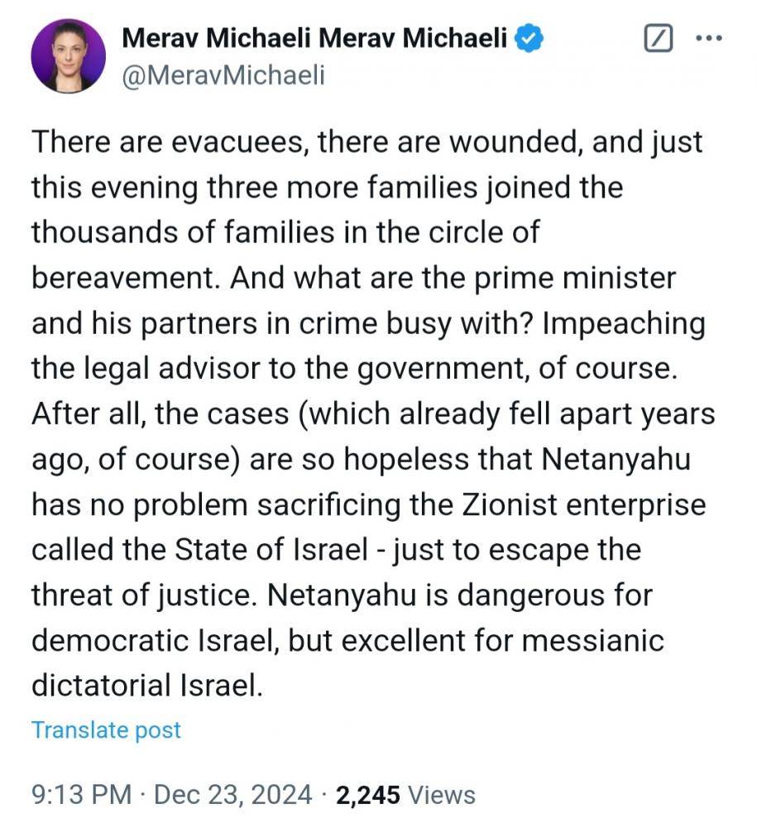Open the three-dot more options menu
The image size is (757, 827).
click(x=709, y=38)
